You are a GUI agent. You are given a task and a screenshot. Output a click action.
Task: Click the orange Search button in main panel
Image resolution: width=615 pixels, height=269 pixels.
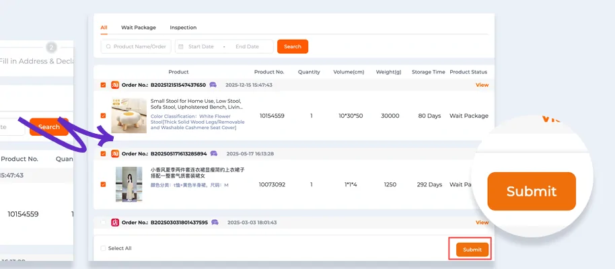[x=293, y=46]
